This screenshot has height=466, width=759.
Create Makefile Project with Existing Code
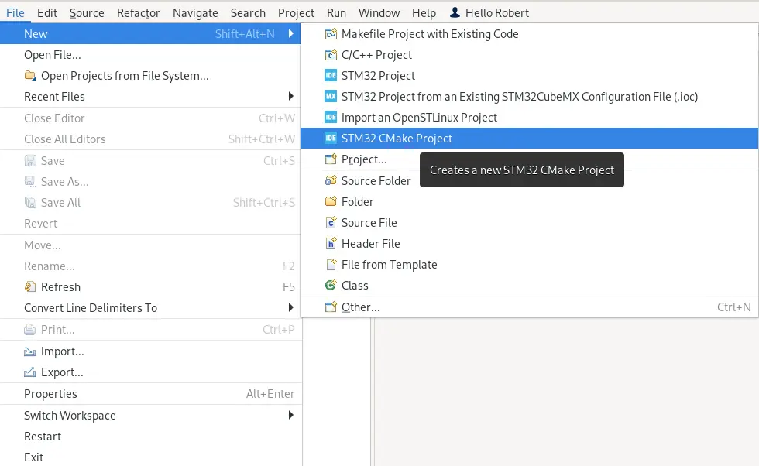pos(430,34)
